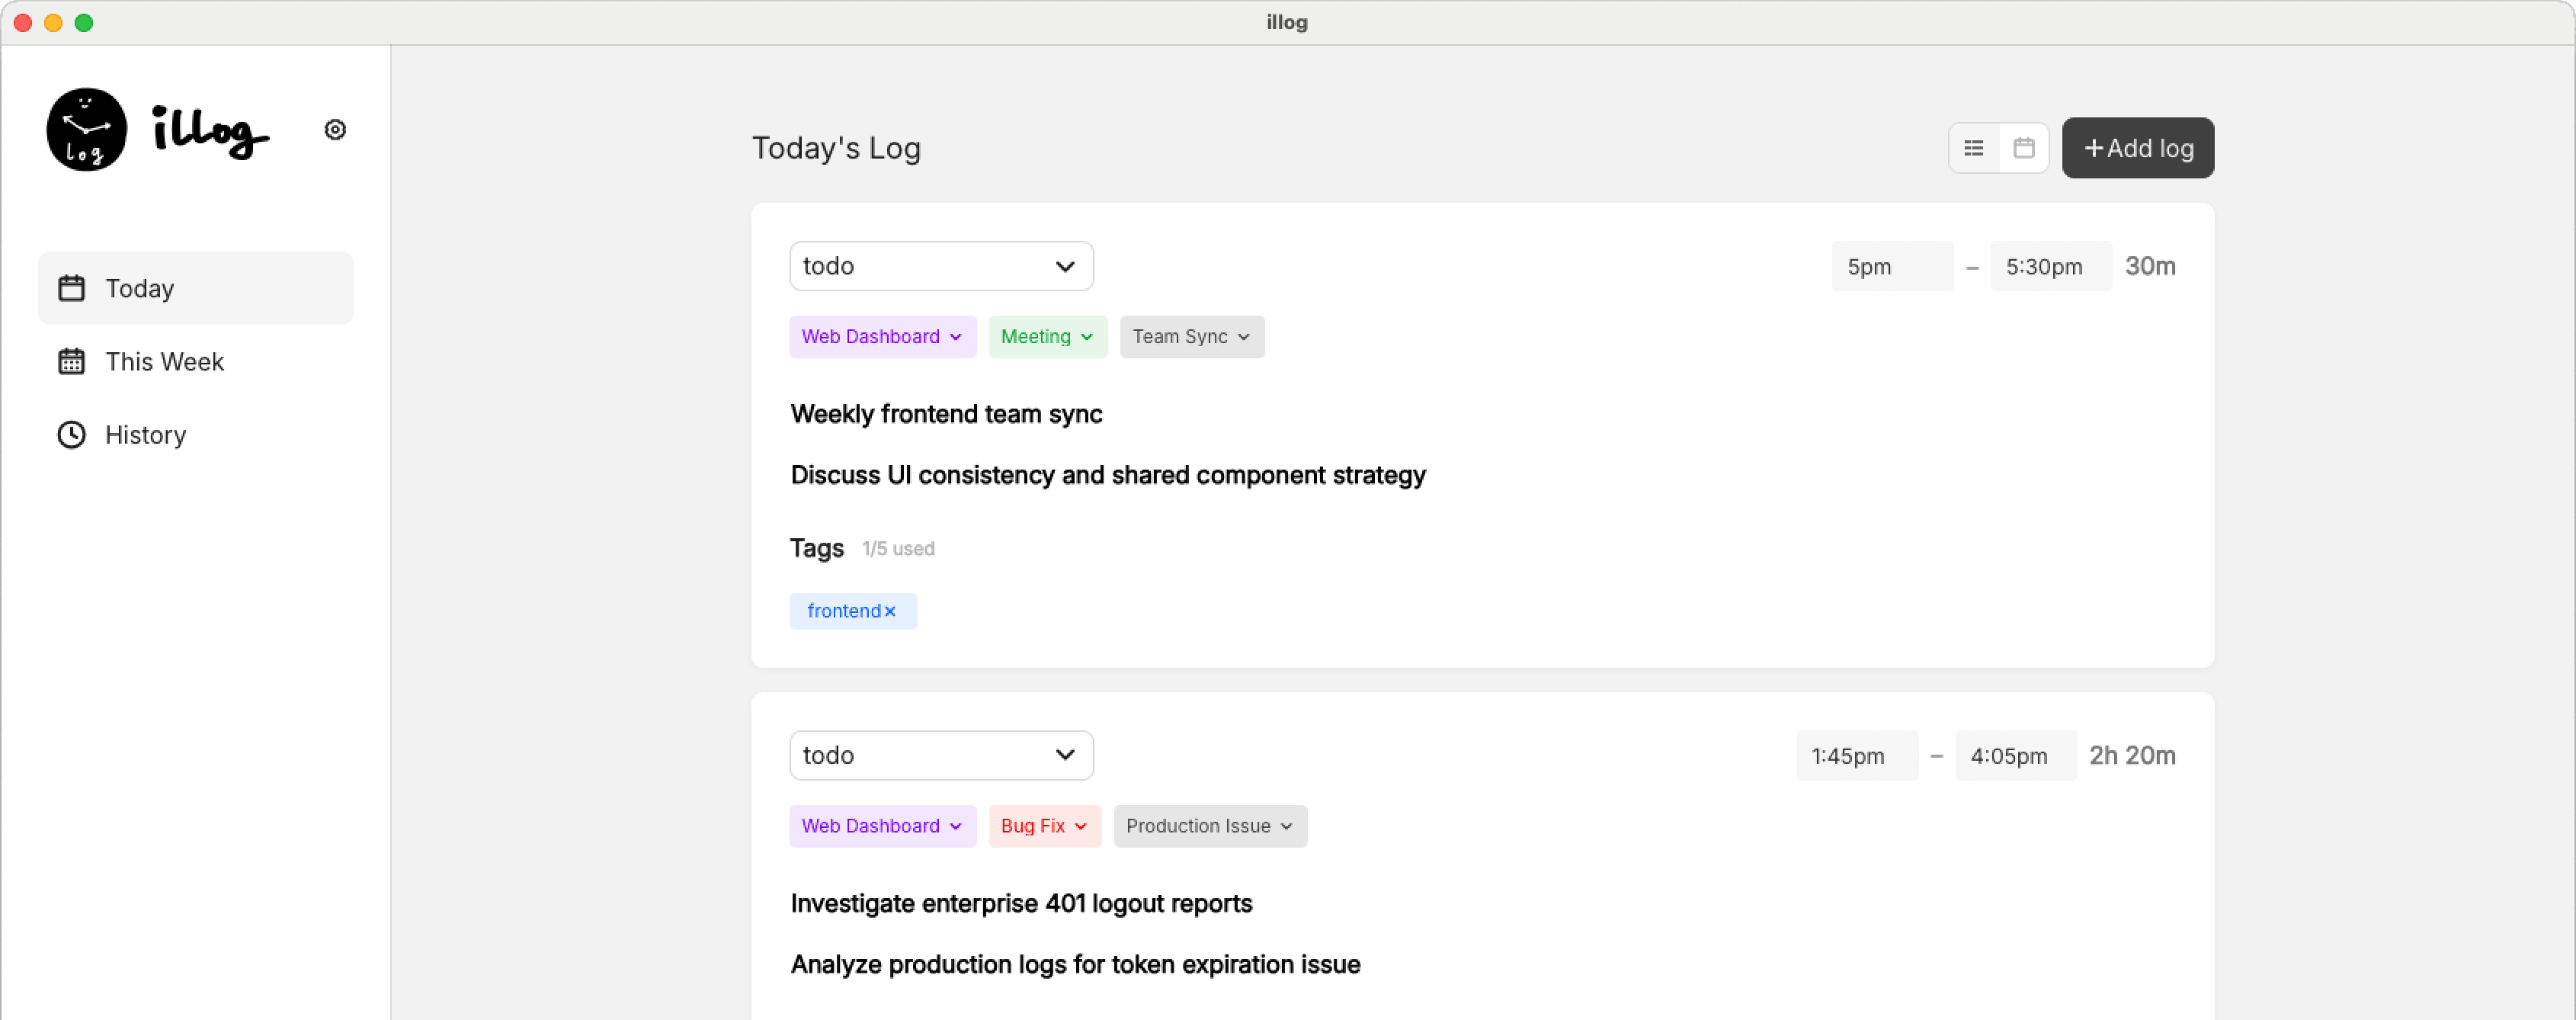The width and height of the screenshot is (2576, 1020).
Task: Open the Web Dashboard project selector
Action: [x=882, y=336]
